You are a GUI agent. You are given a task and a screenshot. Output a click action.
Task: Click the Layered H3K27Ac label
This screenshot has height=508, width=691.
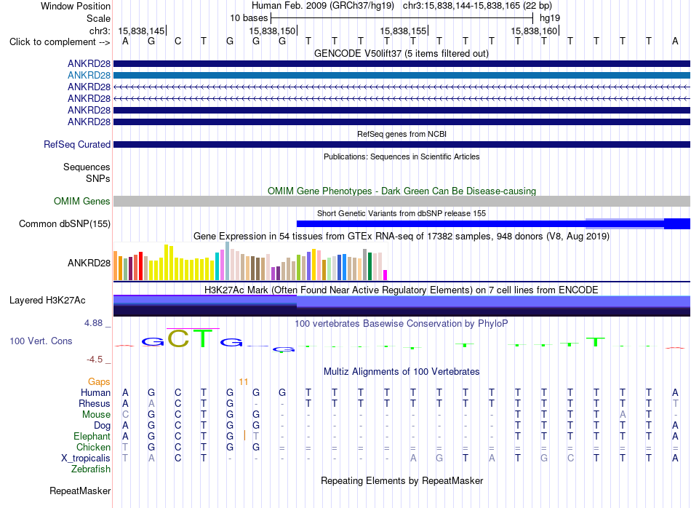[x=47, y=301]
